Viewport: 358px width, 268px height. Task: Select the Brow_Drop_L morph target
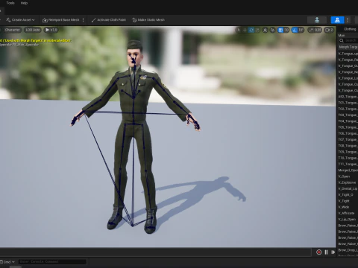tap(348, 250)
